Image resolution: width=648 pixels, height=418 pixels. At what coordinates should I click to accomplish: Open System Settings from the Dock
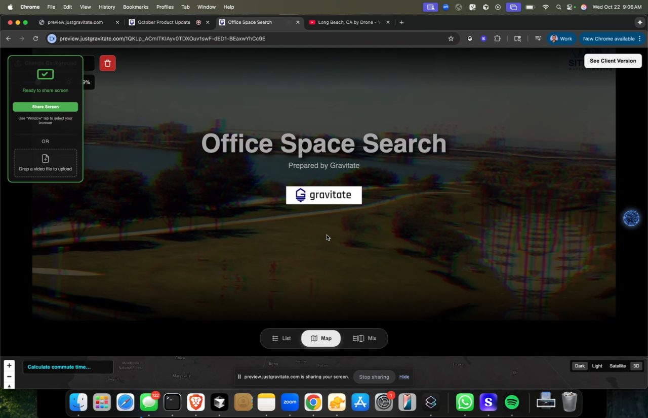(x=384, y=402)
